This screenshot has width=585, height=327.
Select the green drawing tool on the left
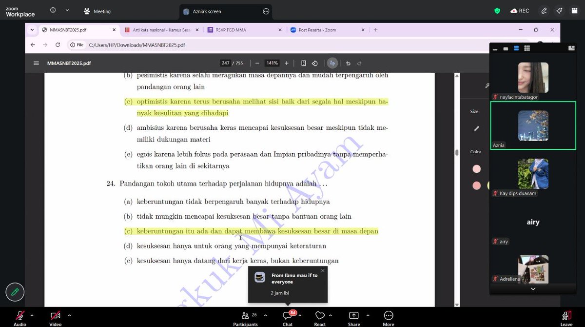[x=15, y=292]
